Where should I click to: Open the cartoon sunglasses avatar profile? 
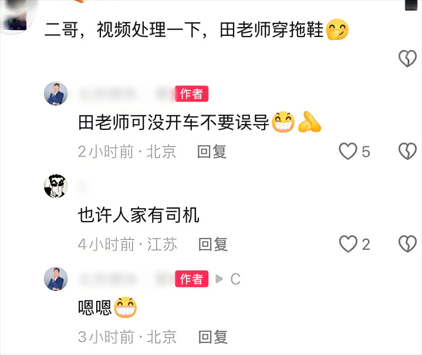point(56,186)
